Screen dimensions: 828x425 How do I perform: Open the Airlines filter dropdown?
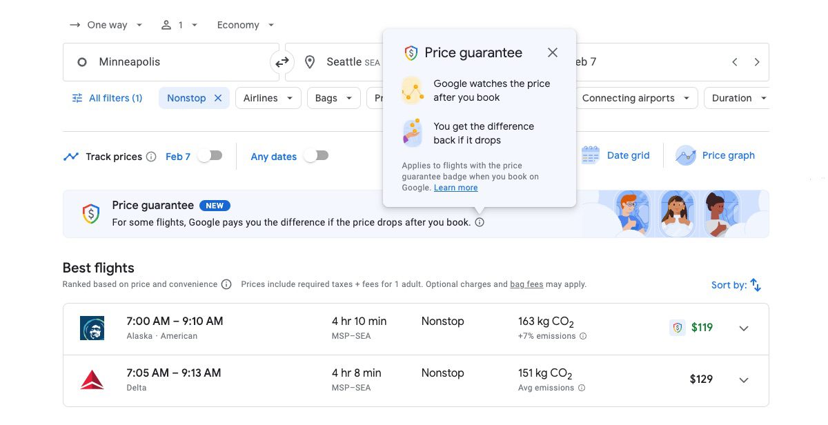[268, 97]
